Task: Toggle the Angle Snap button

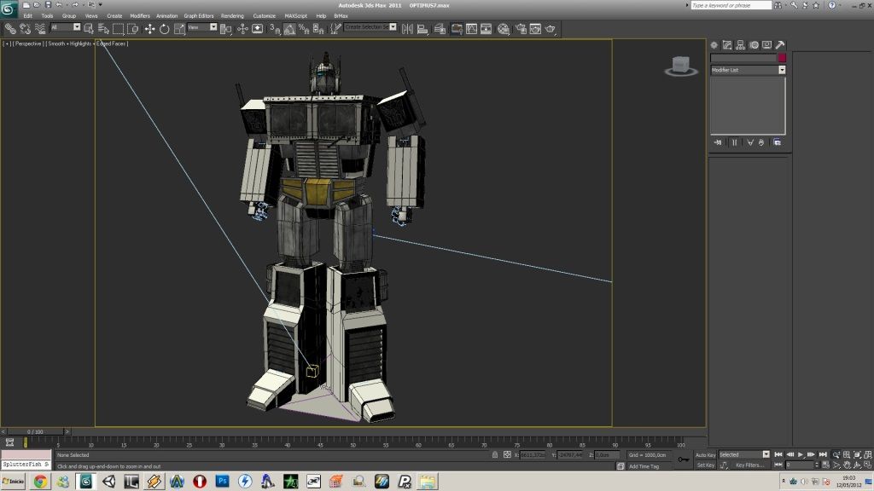Action: coord(289,29)
